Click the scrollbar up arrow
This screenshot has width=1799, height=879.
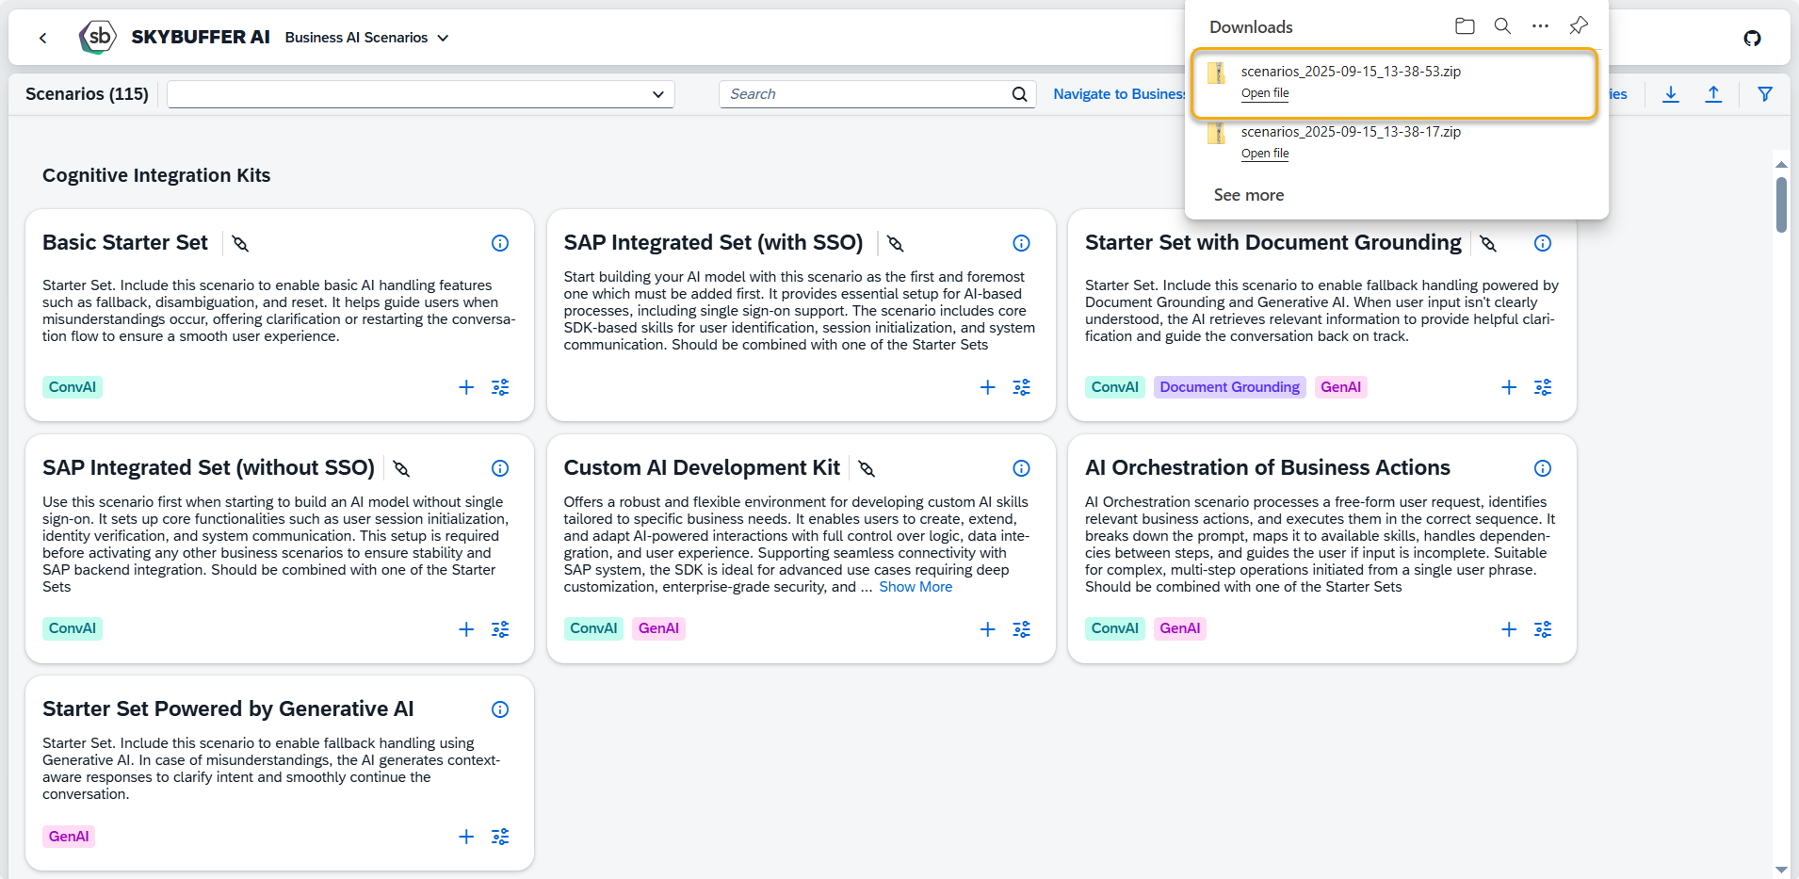[x=1781, y=164]
